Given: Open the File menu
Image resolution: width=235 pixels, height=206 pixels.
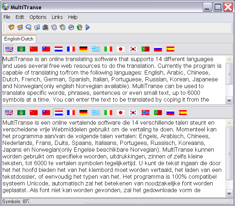Looking at the screenshot, I should (7, 17).
